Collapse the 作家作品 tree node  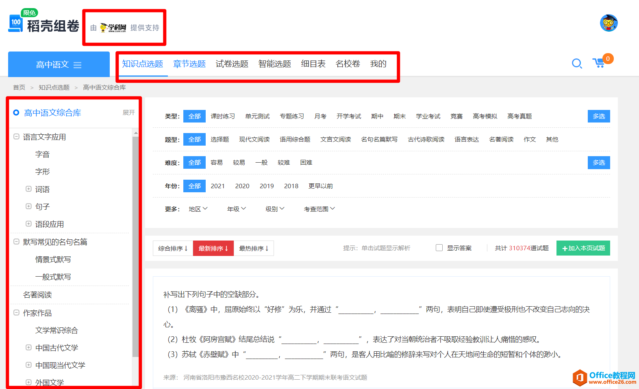pos(16,313)
